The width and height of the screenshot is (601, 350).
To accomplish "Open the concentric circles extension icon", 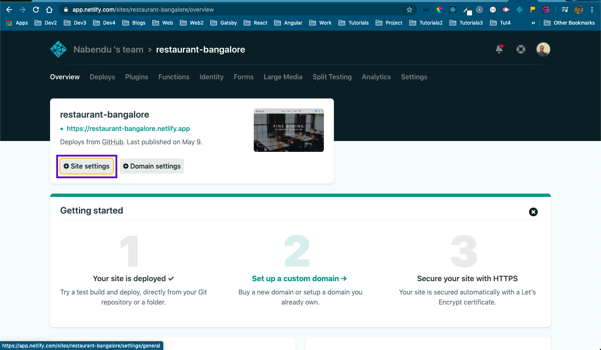I will [480, 10].
